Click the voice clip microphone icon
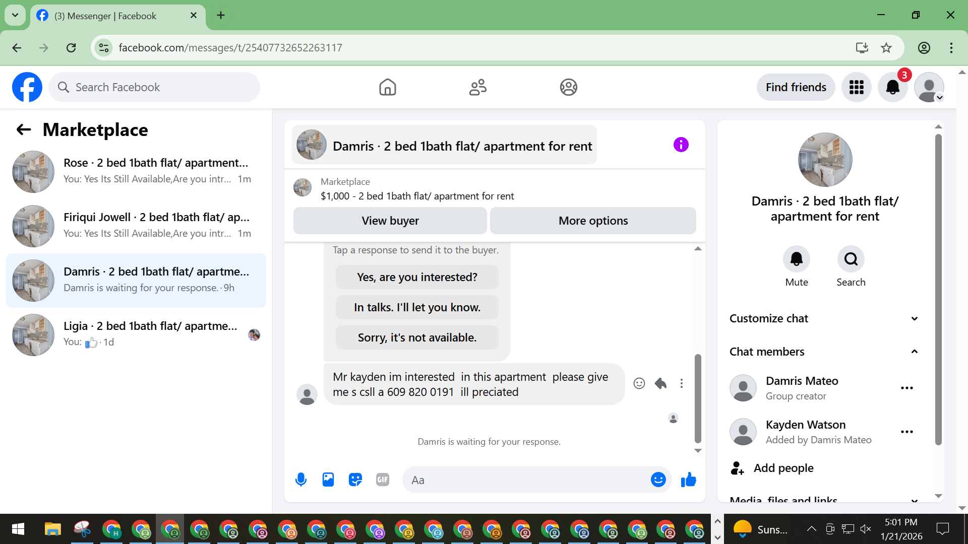Screen dimensions: 968x544 (301, 480)
